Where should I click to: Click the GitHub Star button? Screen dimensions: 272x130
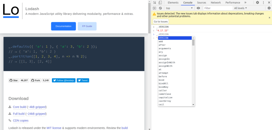[14, 80]
